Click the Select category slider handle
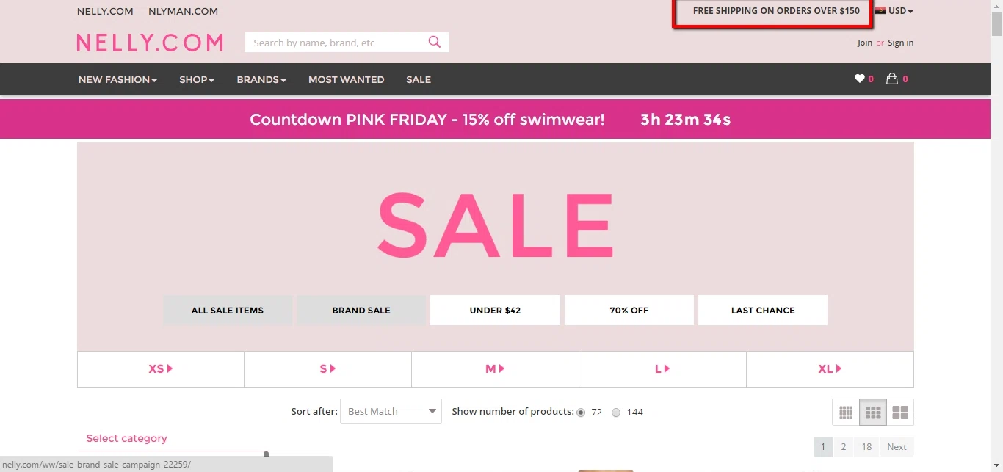The image size is (1003, 472). [266, 454]
